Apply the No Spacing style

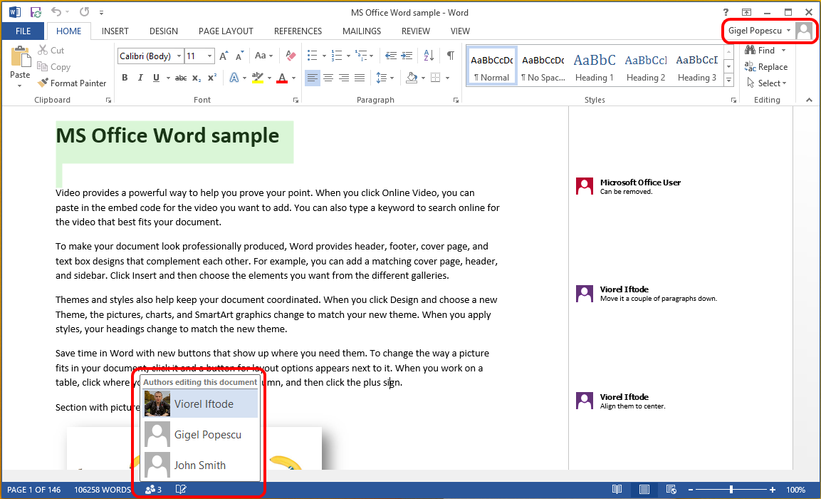tap(543, 66)
